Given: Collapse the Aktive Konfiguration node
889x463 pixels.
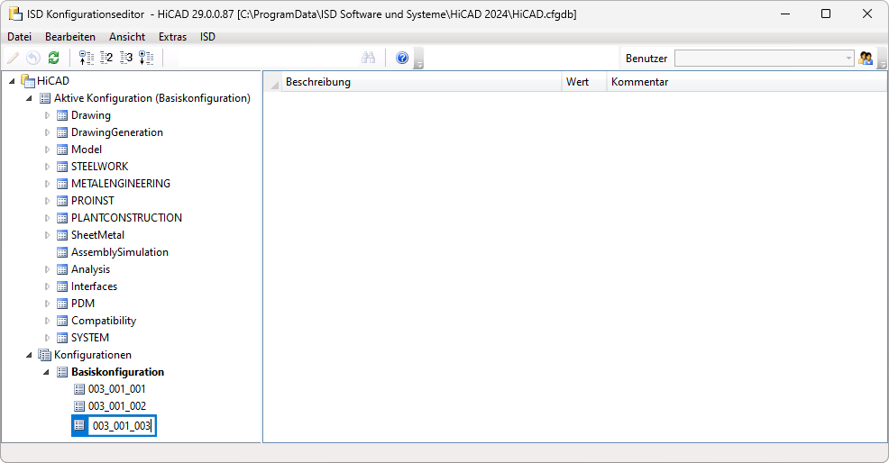Looking at the screenshot, I should click(x=29, y=98).
